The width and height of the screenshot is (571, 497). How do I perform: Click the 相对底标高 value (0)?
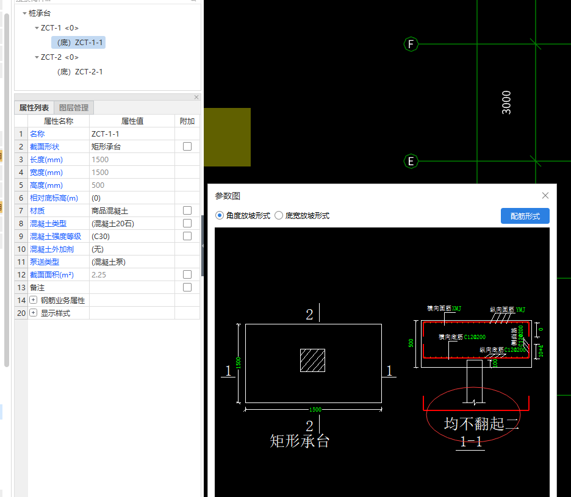[x=132, y=198]
